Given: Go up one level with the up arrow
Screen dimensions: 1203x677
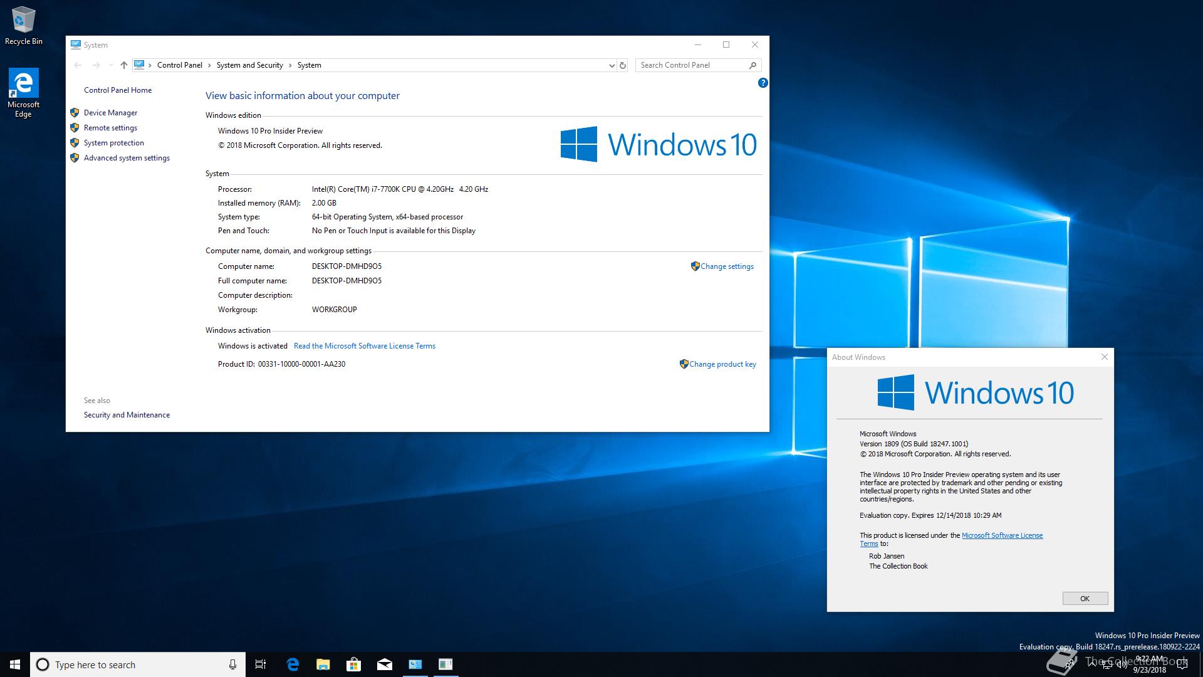Looking at the screenshot, I should [124, 65].
